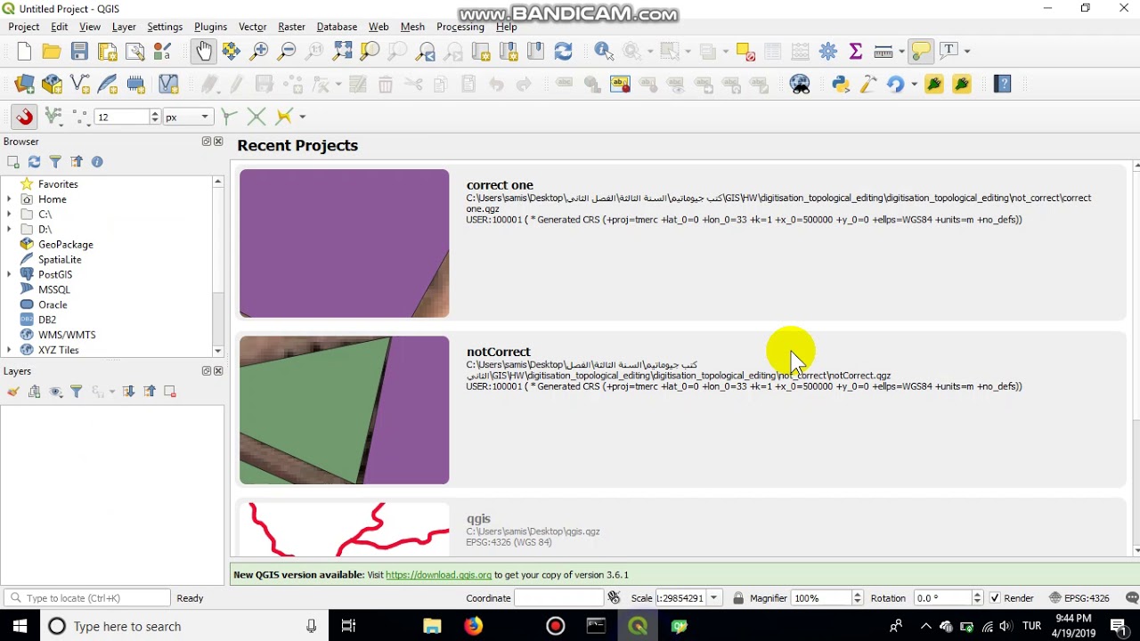Click the EPSG:4326 CRS button
This screenshot has width=1140, height=641.
(x=1079, y=598)
